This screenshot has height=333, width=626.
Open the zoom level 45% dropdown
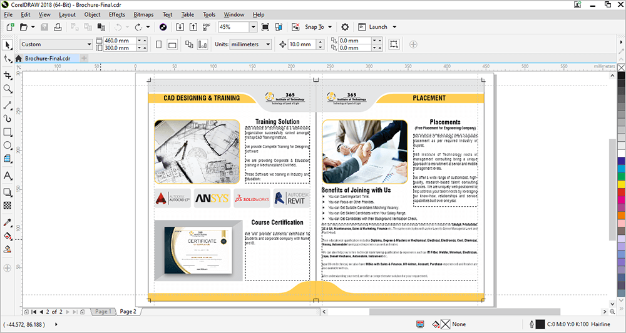pos(253,27)
